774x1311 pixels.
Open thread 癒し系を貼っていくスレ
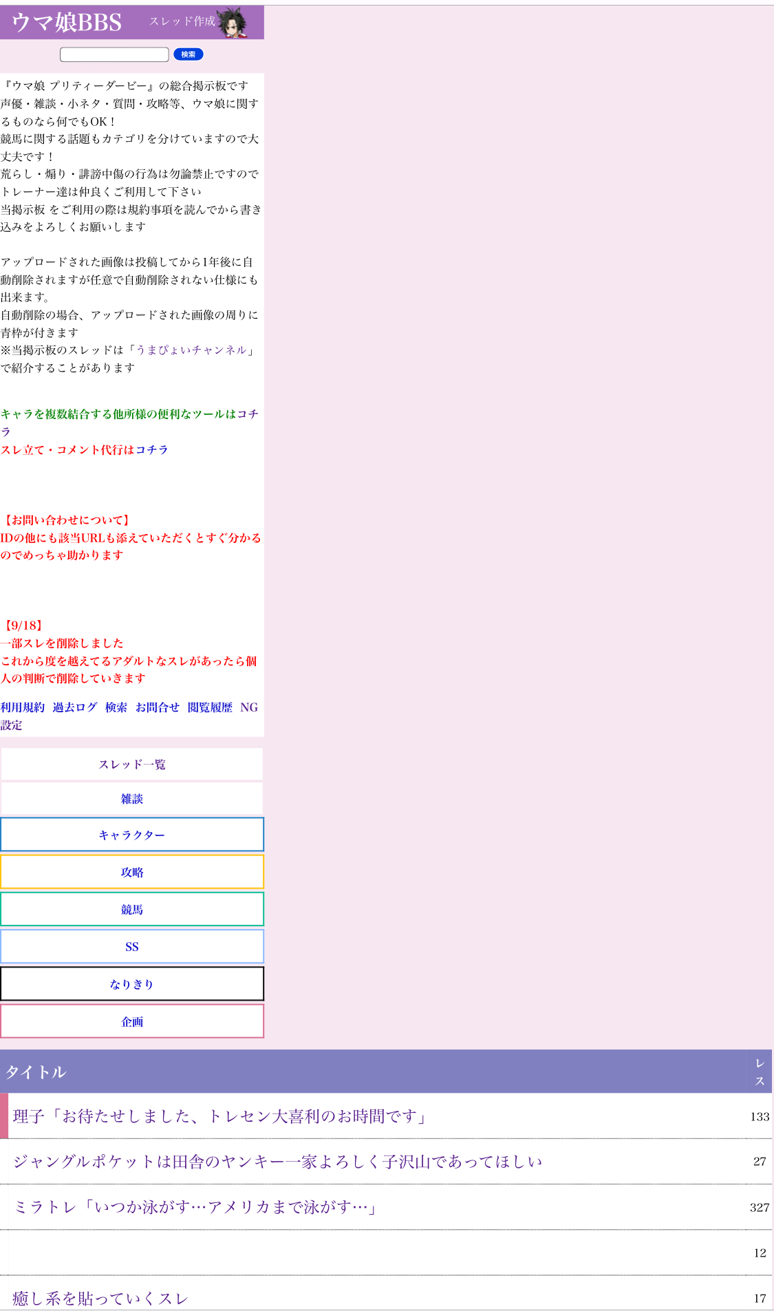pyautogui.click(x=100, y=1298)
